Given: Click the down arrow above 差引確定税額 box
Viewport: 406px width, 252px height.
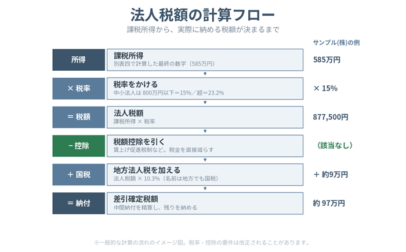Looking at the screenshot, I should pos(205,189).
